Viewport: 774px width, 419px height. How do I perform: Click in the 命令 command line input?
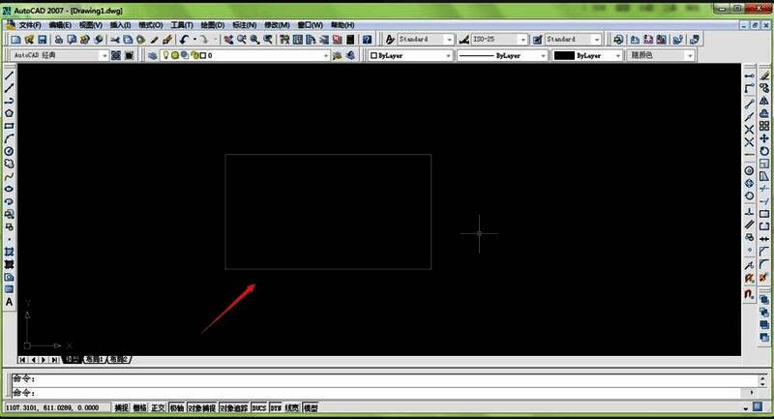(x=387, y=389)
